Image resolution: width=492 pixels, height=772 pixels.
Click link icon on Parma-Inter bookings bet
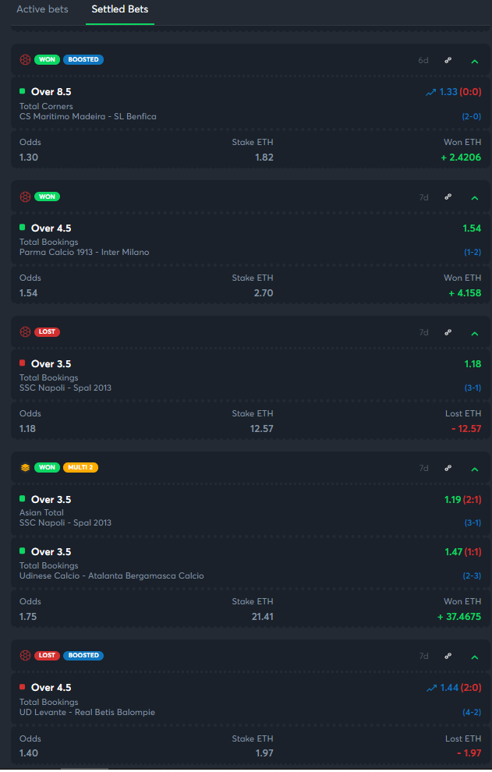pos(448,197)
